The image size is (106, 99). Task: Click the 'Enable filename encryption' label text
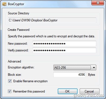[x=30, y=81]
